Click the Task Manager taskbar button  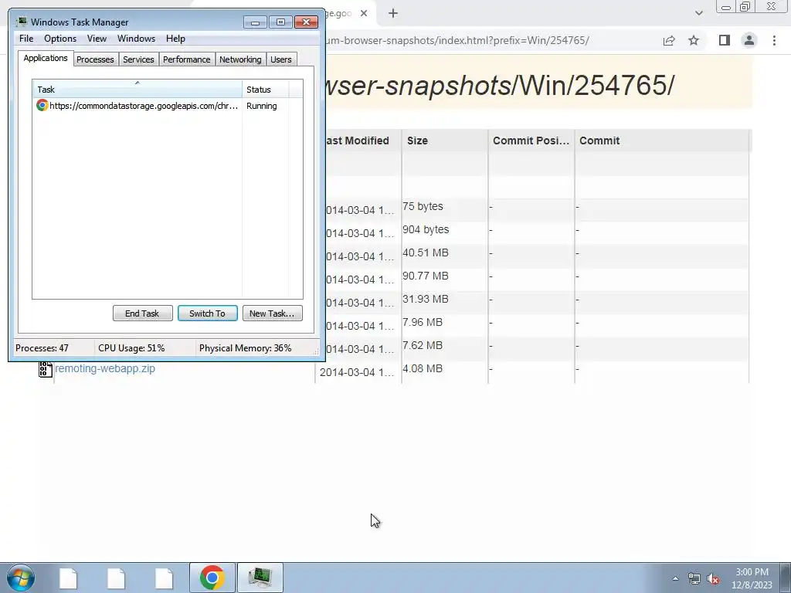click(x=260, y=578)
